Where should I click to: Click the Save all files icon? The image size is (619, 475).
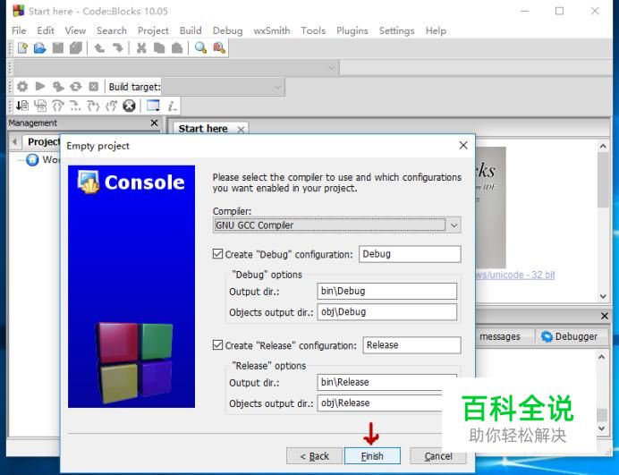pos(76,48)
